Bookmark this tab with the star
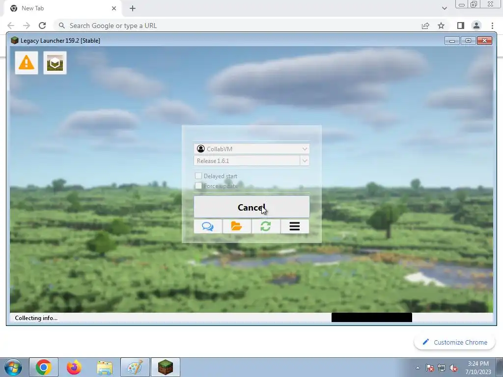 click(441, 26)
